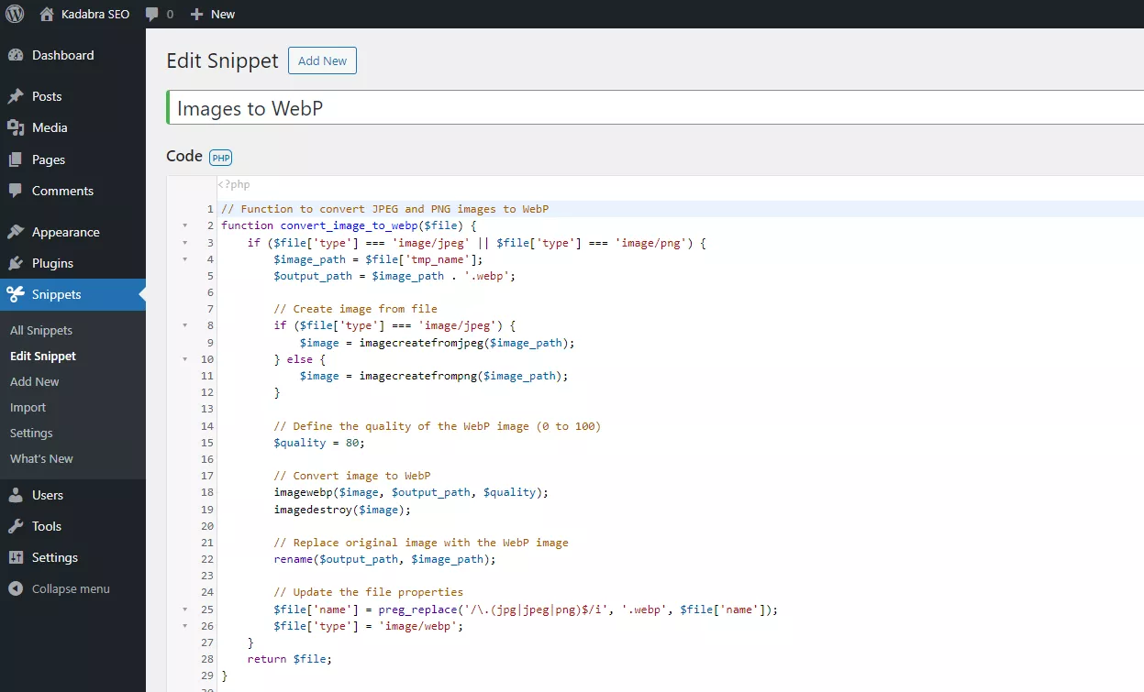Click Edit Snippet in the submenu
The image size is (1144, 692).
point(43,356)
